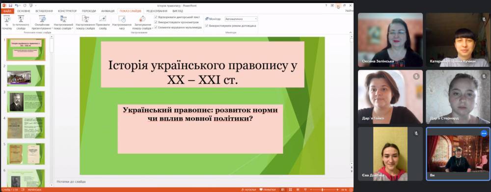This screenshot has height=192, width=491.
Task: Switch to slide sorter view in status bar
Action: point(290,190)
